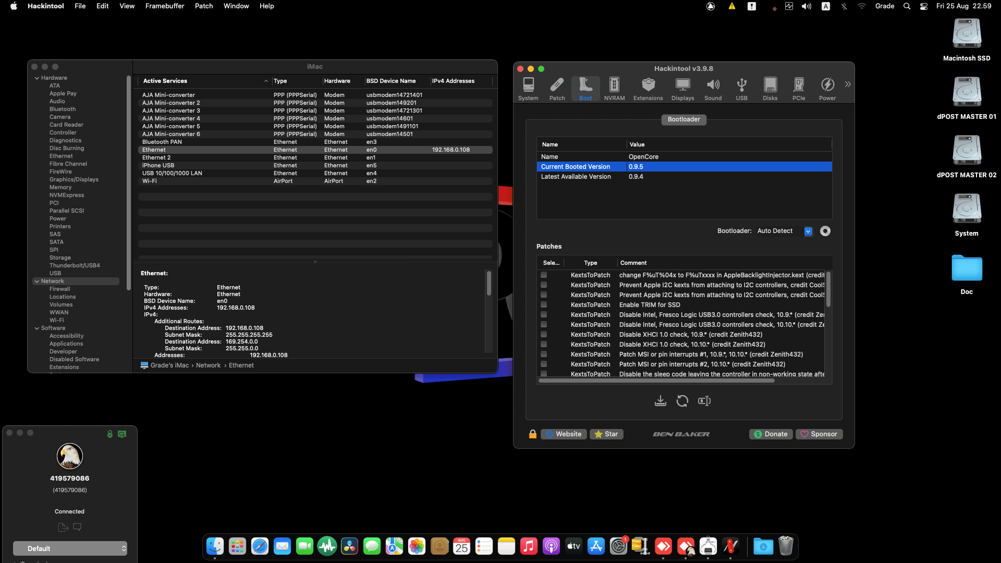The height and width of the screenshot is (563, 1001).
Task: Open the Window menu
Action: point(236,6)
